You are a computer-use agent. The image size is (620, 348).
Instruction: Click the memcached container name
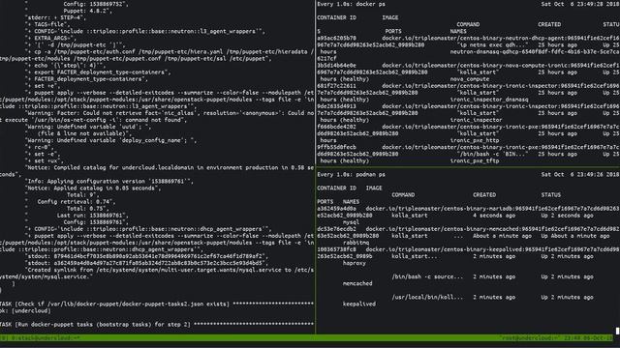click(x=357, y=283)
